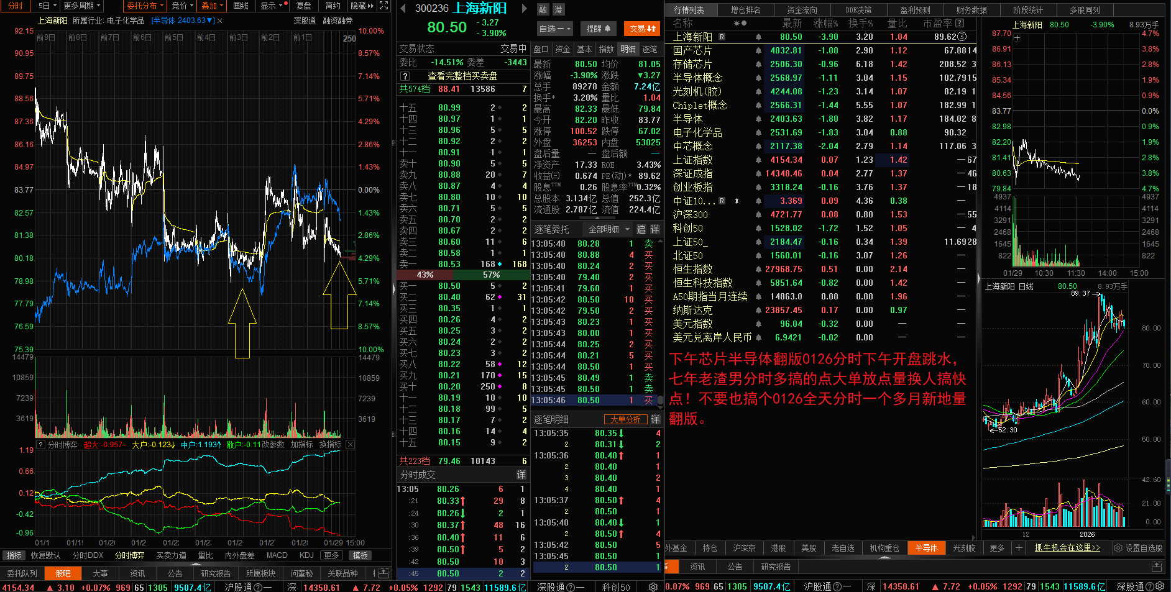The image size is (1171, 592).
Task: Open the 股吧 tab
Action: (63, 573)
